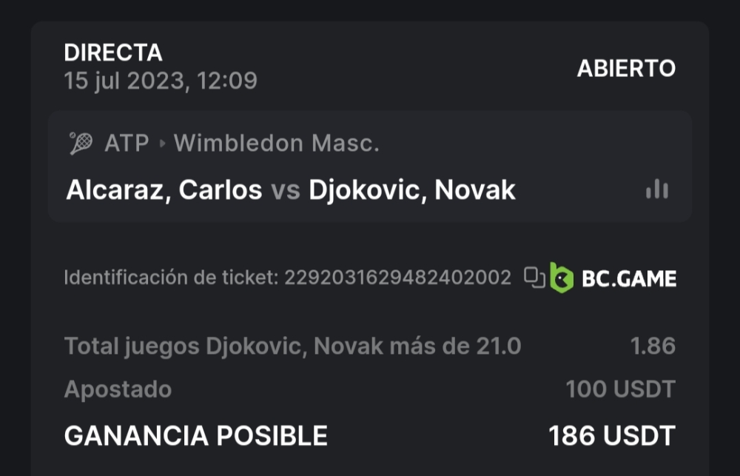740x476 pixels.
Task: Select the ticket identification number
Action: [x=397, y=278]
